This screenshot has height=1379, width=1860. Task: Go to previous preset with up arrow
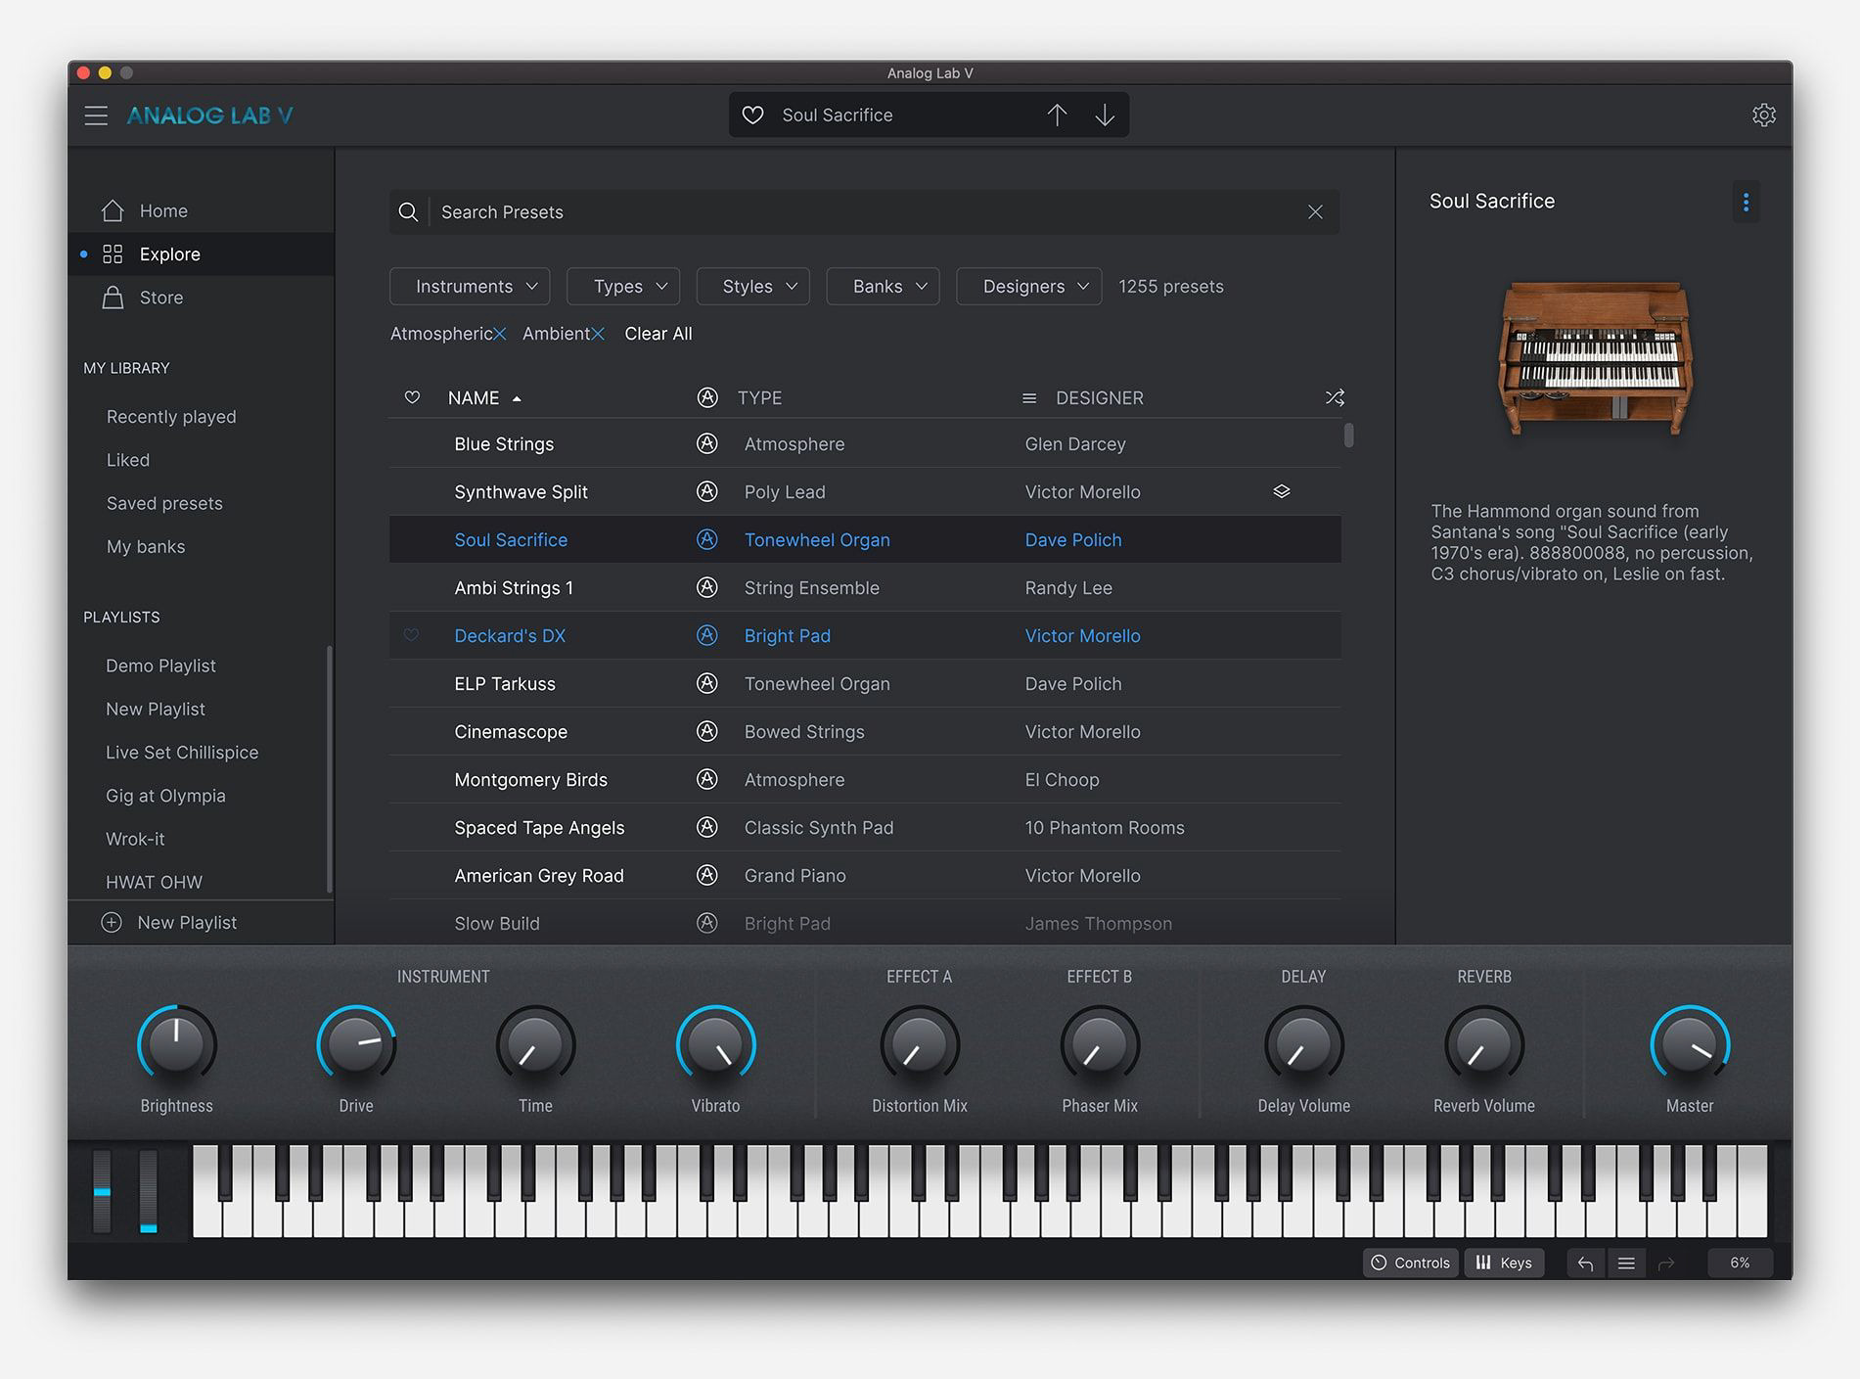click(1057, 115)
